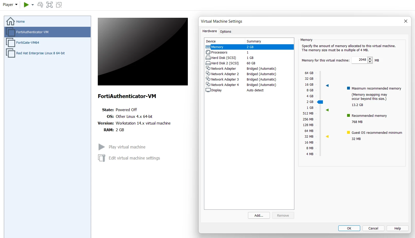Select the first Network Adapter row
Screen dimensions: 415x238
pyautogui.click(x=249, y=69)
